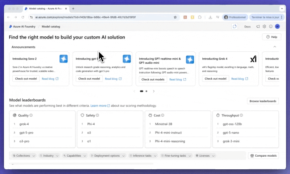Close the Model catalog browser tab
The width and height of the screenshot is (290, 174).
[x=66, y=8]
